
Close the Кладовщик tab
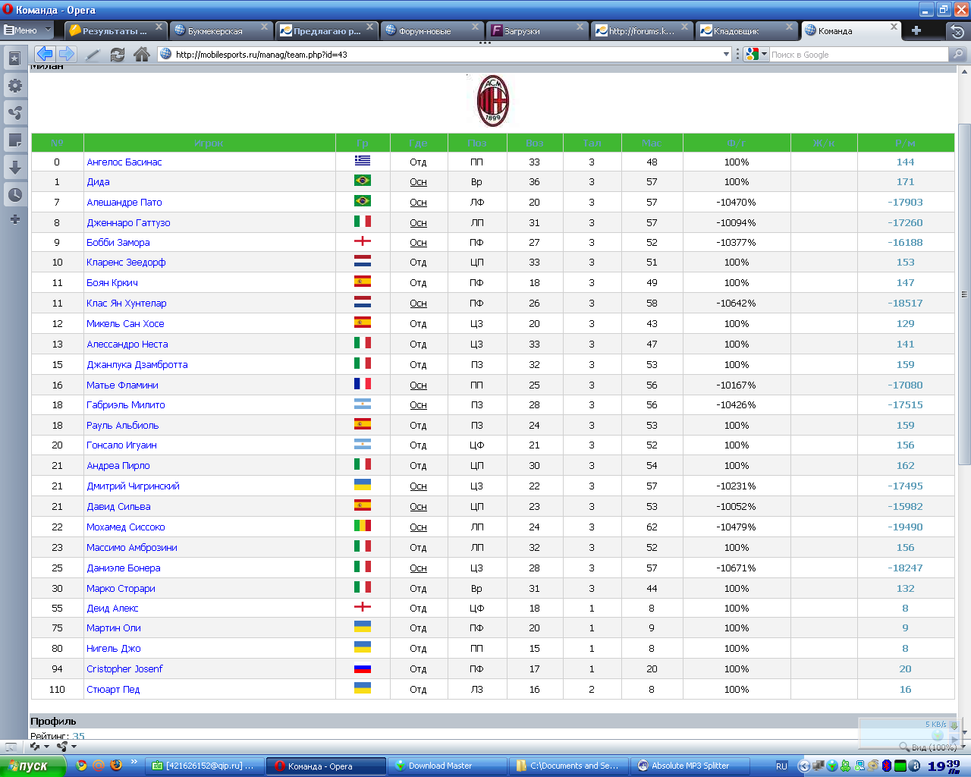coord(789,27)
